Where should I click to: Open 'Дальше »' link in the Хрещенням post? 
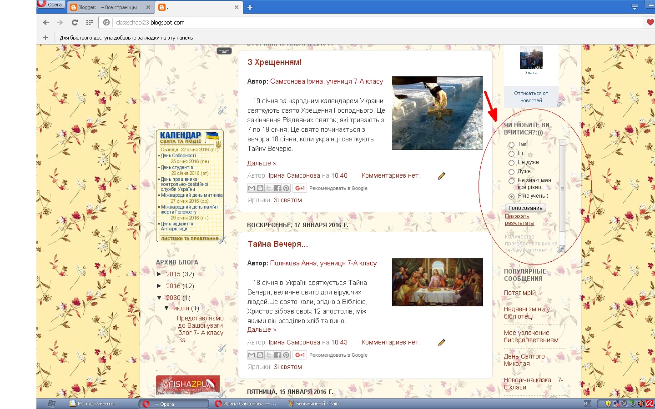262,163
